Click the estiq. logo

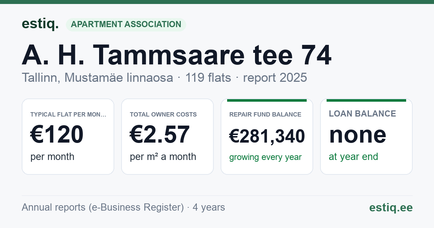tap(40, 24)
